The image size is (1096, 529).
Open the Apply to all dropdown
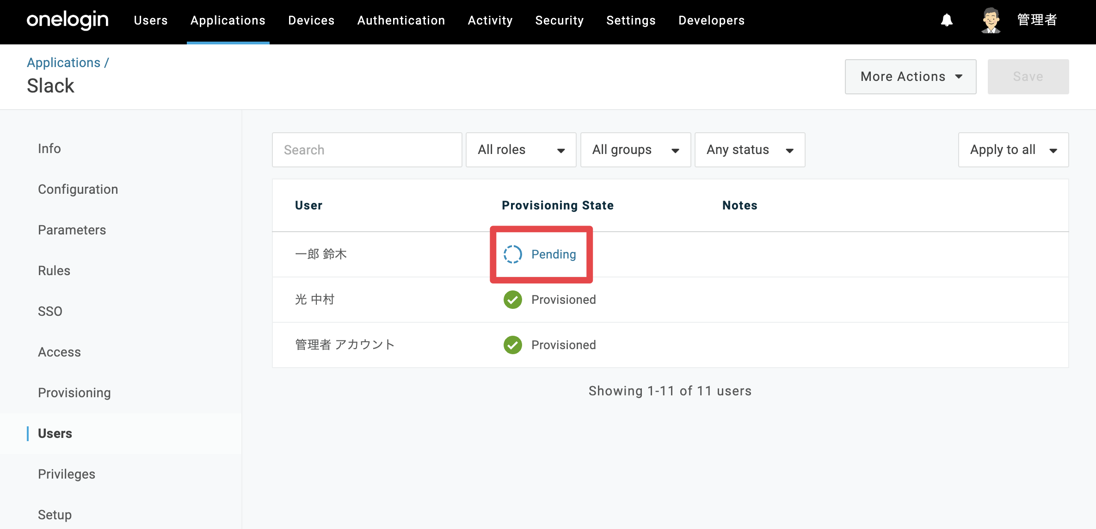[1013, 150]
